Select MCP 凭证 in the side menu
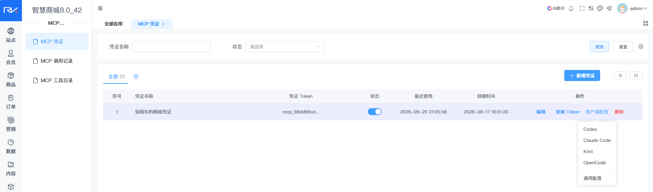This screenshot has width=653, height=192. (x=57, y=41)
